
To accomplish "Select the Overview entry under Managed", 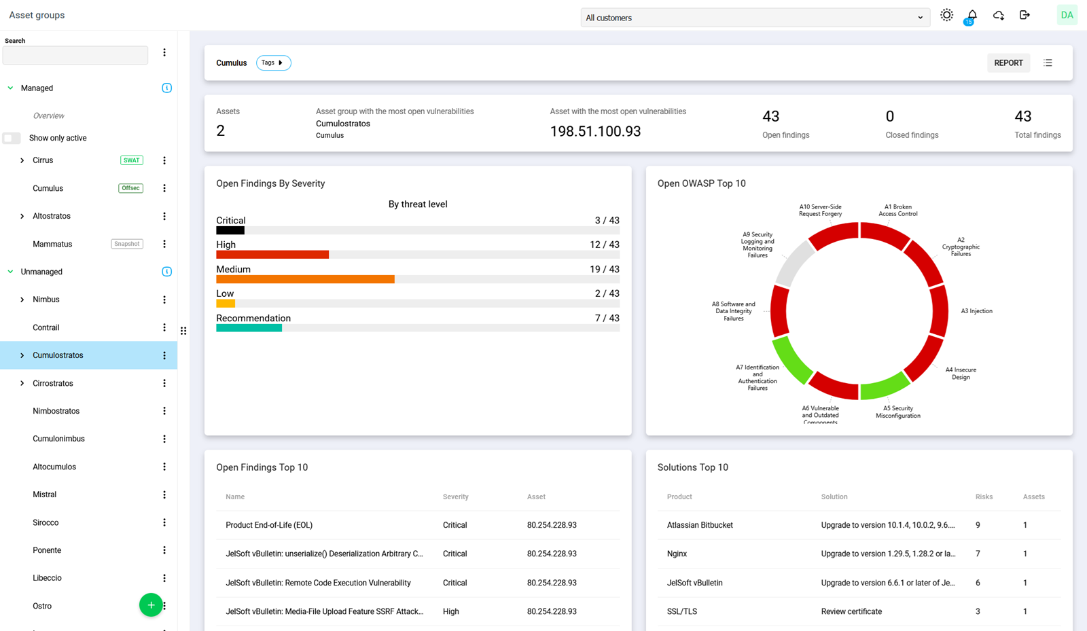I will (x=48, y=115).
